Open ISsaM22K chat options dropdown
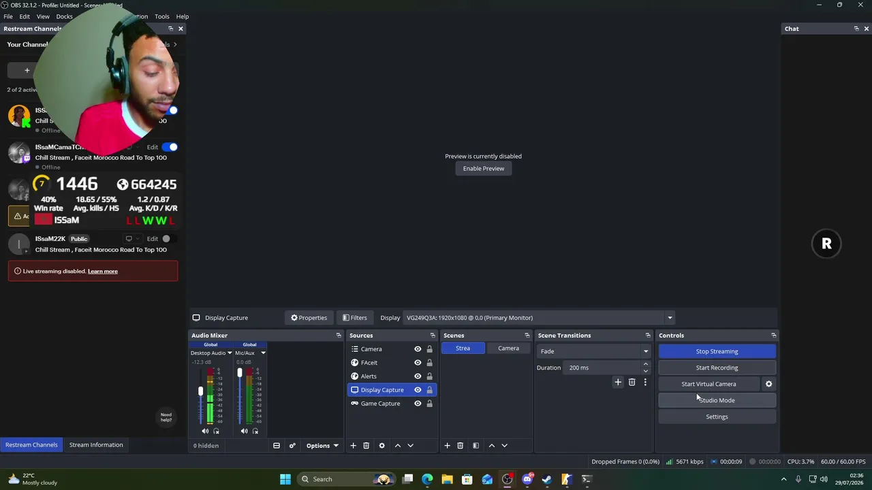 tap(131, 239)
